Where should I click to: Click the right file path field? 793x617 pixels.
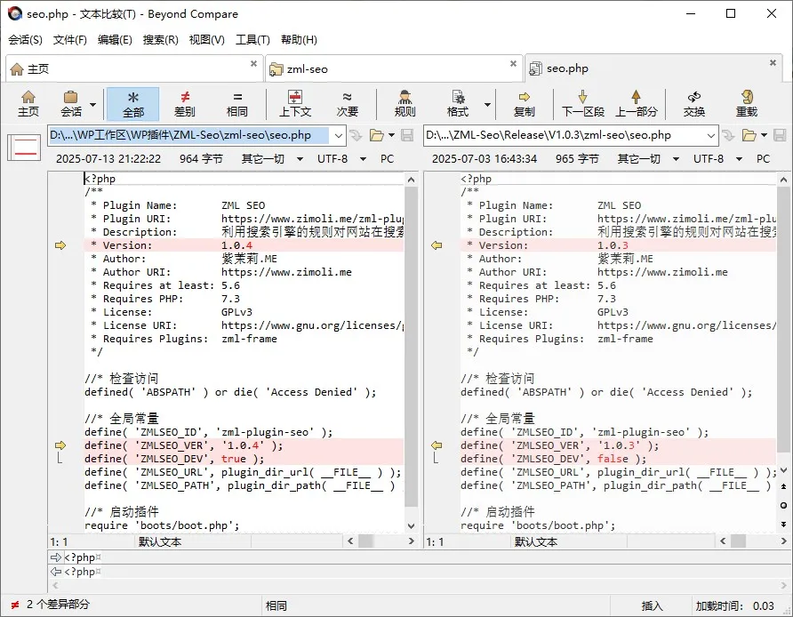[x=565, y=135]
